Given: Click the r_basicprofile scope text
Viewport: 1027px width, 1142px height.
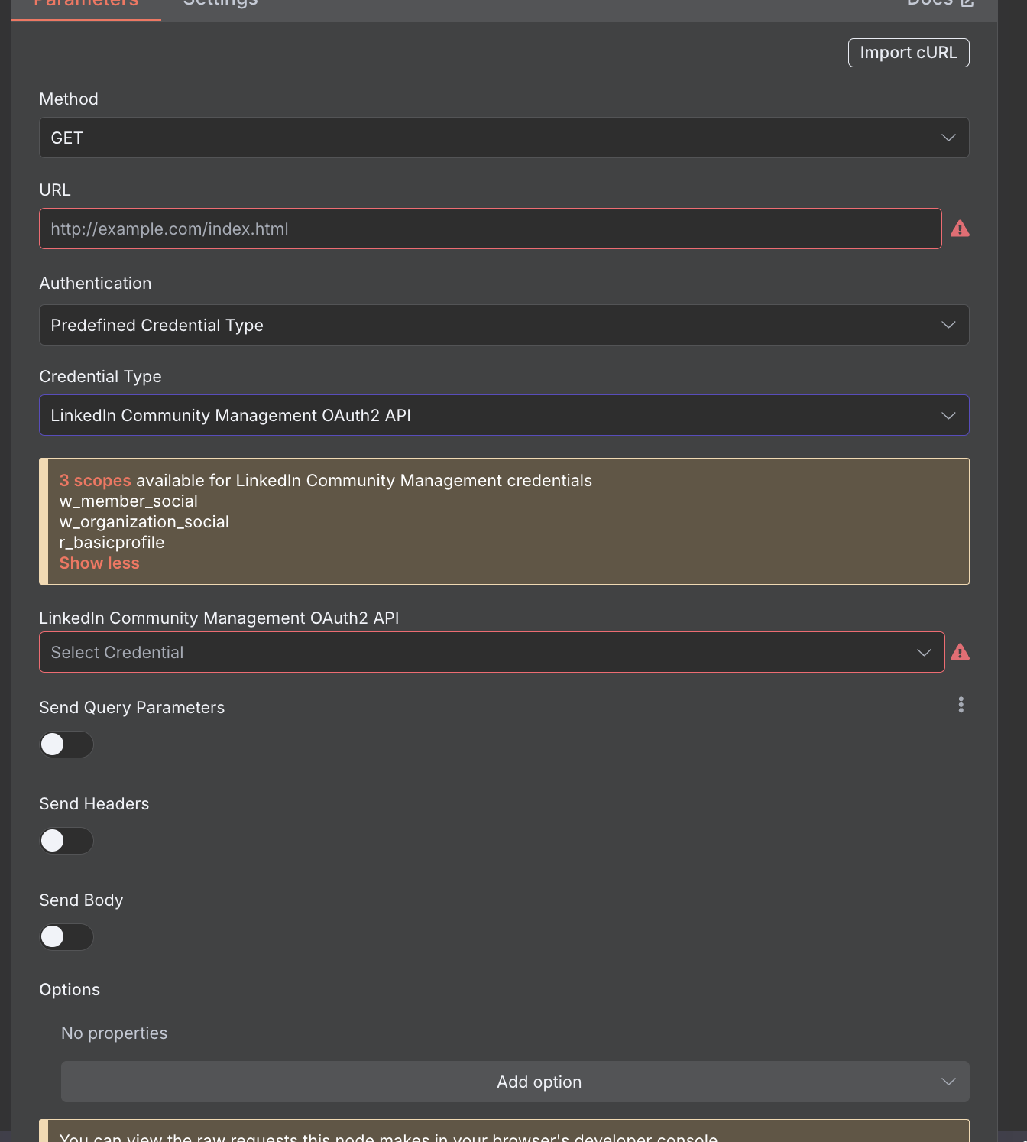Looking at the screenshot, I should pos(112,543).
